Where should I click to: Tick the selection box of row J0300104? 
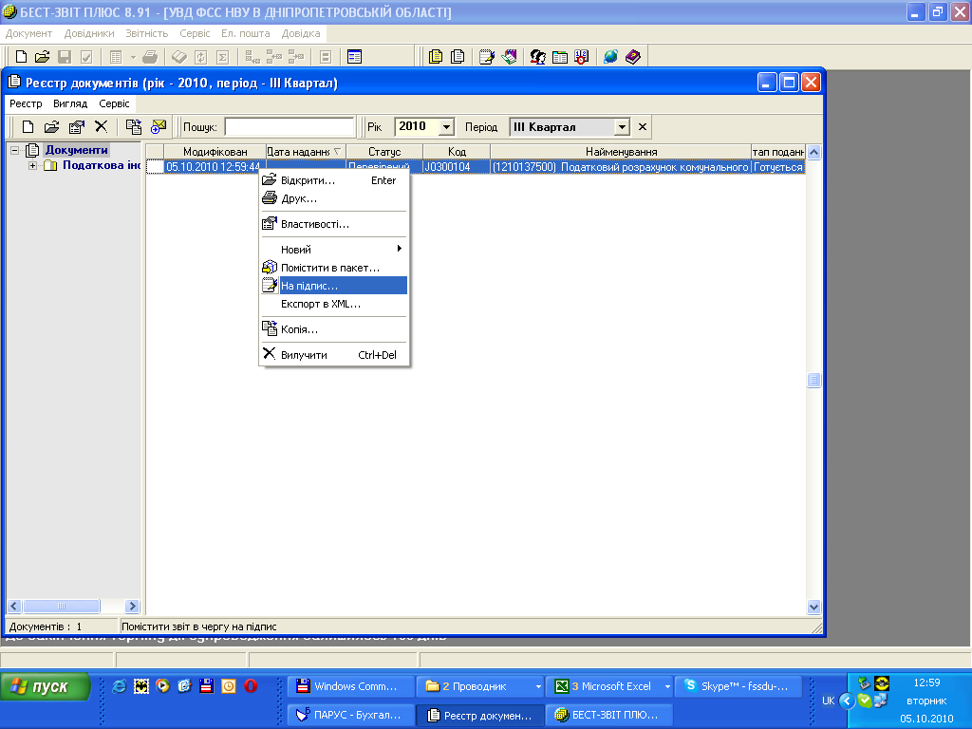tap(155, 167)
